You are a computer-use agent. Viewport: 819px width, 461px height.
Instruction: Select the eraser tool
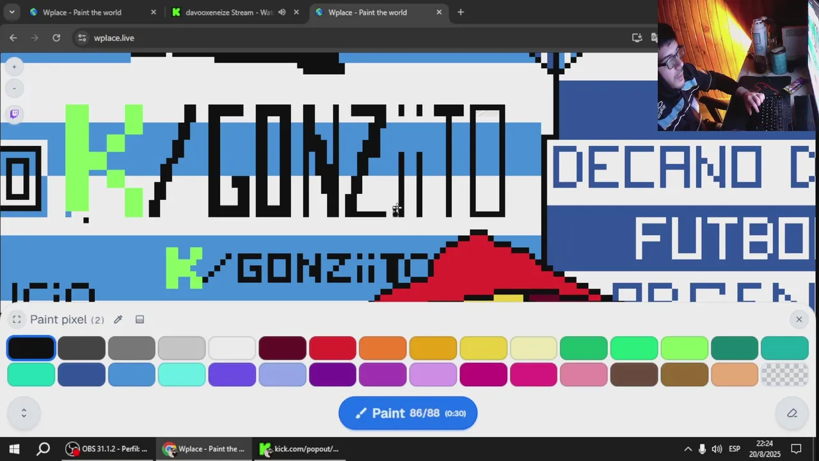coord(792,413)
